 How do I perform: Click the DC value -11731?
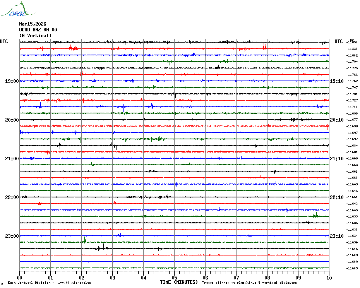[x=352, y=94]
